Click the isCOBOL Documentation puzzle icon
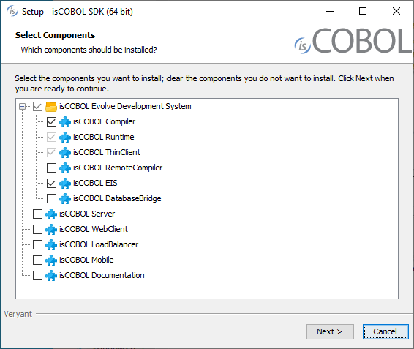 point(51,276)
